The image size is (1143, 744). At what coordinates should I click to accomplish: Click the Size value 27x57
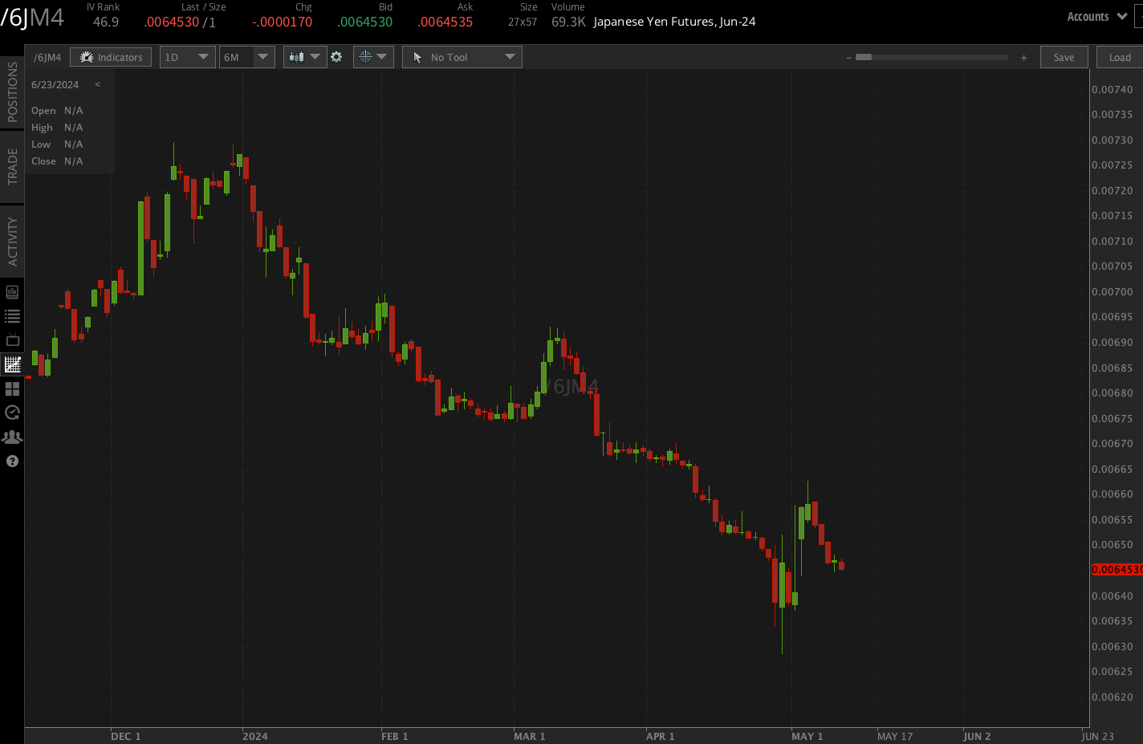click(523, 22)
